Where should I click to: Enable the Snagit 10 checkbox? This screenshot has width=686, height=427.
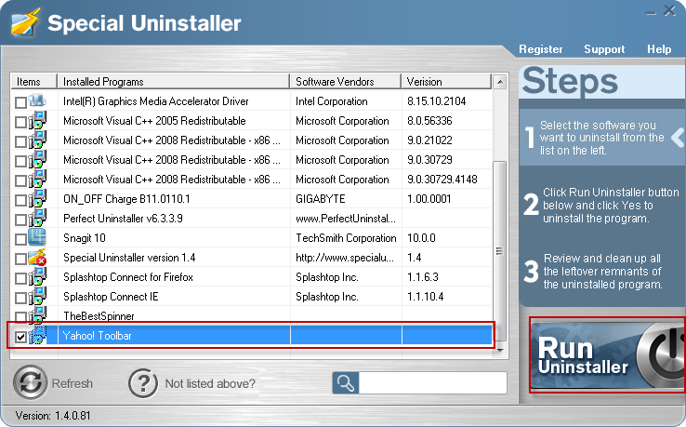click(20, 239)
